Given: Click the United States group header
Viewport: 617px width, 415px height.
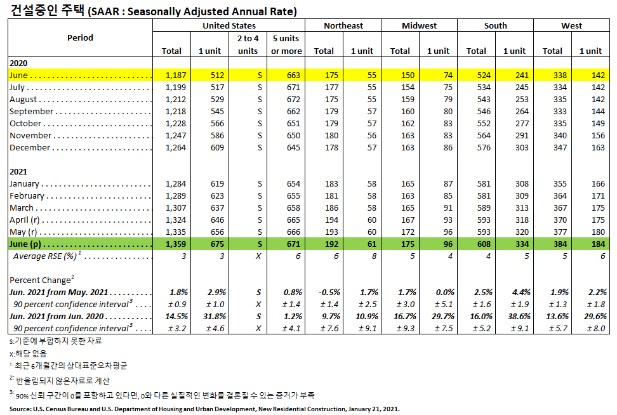Looking at the screenshot, I should pos(229,25).
